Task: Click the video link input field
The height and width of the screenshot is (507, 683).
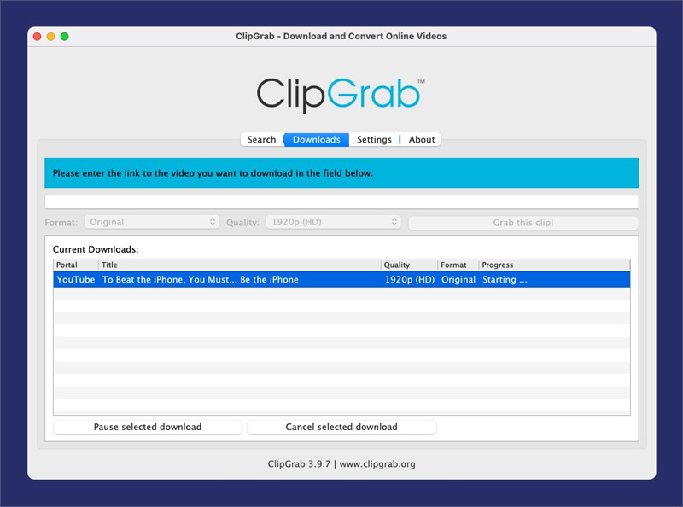Action: click(x=341, y=201)
